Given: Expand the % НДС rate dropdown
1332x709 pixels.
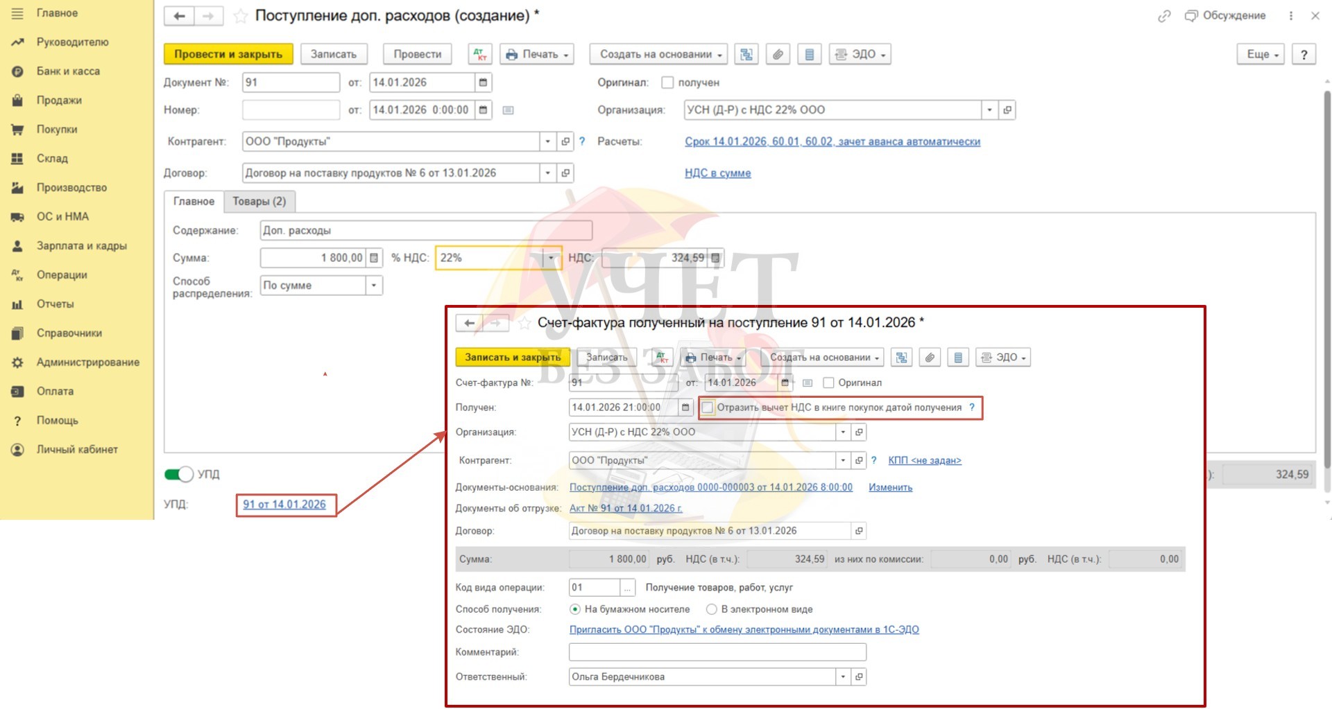Looking at the screenshot, I should point(551,258).
